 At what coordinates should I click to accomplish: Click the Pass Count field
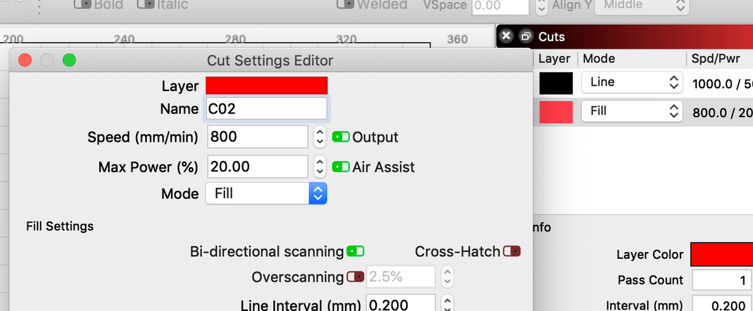(722, 279)
